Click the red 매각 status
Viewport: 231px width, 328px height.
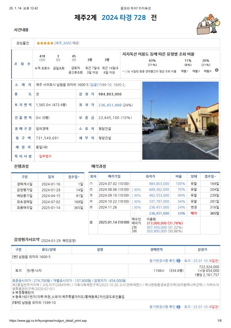194,213
